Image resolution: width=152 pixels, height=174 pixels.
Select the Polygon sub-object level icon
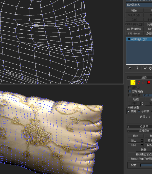(x=149, y=82)
